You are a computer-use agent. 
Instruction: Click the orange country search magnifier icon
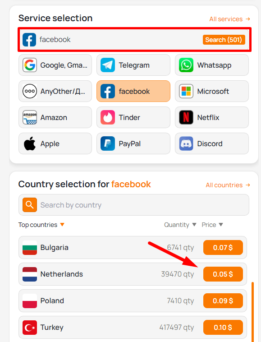click(30, 205)
